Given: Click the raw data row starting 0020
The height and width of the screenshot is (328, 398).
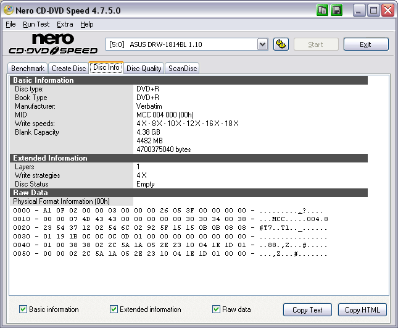Looking at the screenshot, I should pyautogui.click(x=170, y=228).
